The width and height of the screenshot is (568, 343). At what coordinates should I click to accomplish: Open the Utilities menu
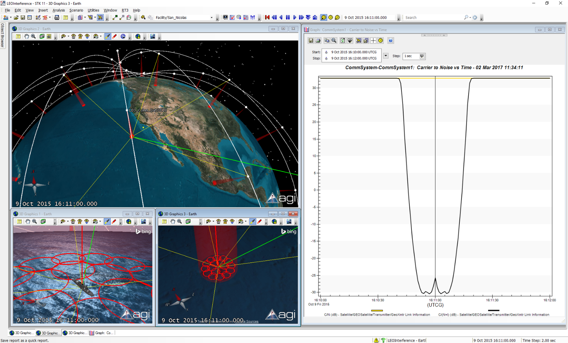click(x=93, y=10)
